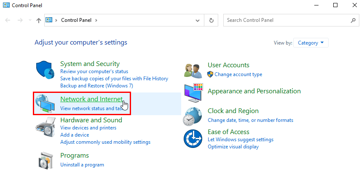
Task: Open the User Accounts category
Action: point(228,65)
